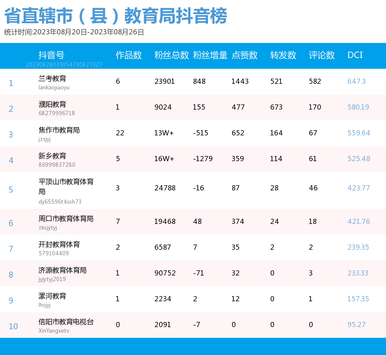This screenshot has width=386, height=355.
Task: Click DCI score 580.19
Action: (358, 107)
